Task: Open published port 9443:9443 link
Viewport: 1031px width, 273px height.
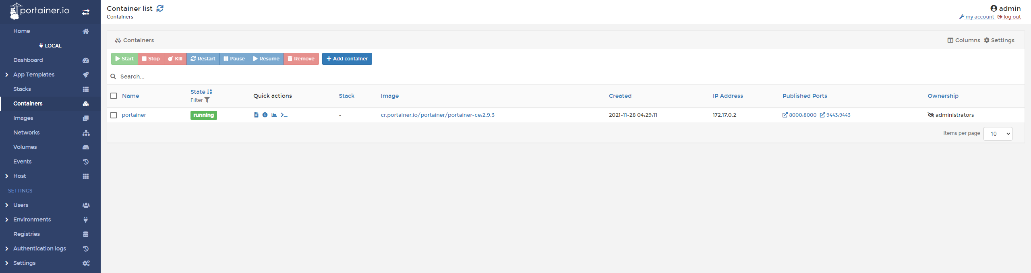Action: (x=835, y=115)
